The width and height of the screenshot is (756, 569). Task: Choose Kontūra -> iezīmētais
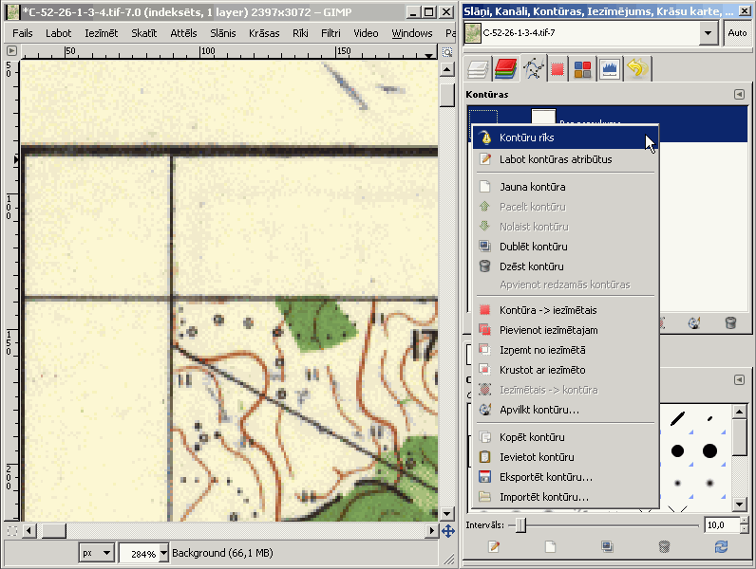click(x=565, y=310)
